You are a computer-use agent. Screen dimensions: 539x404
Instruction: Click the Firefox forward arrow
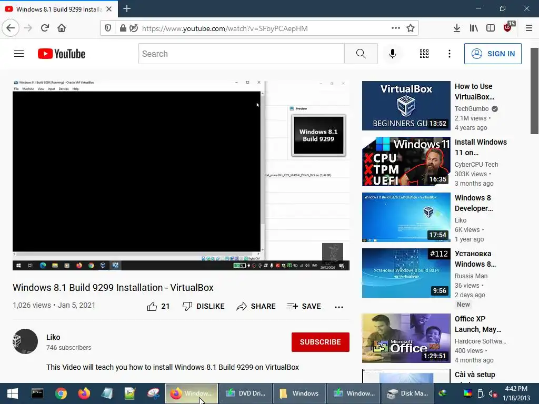click(28, 28)
